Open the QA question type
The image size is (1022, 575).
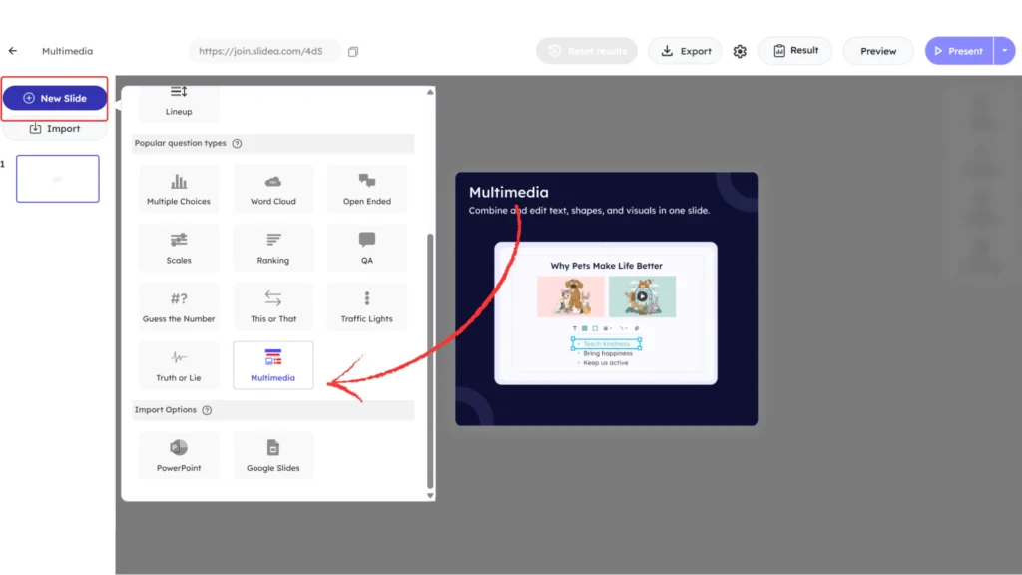pos(366,247)
